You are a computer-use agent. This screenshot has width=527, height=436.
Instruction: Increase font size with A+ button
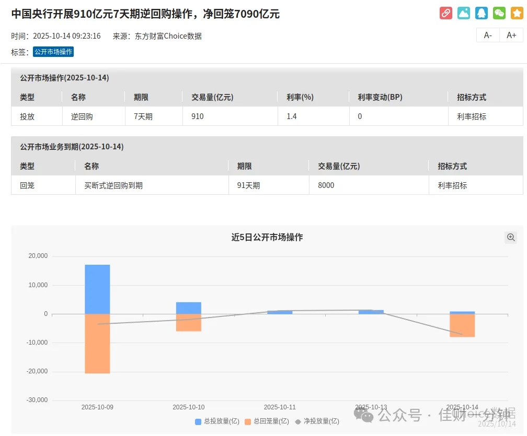511,35
